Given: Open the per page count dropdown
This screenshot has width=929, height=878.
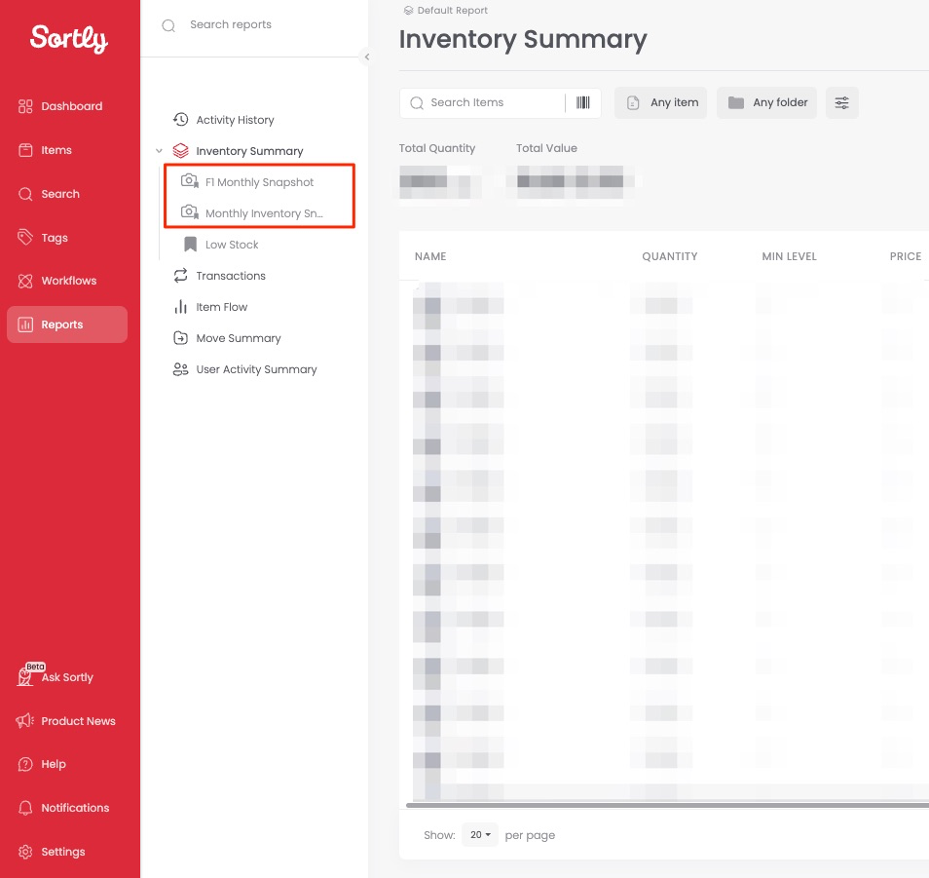Looking at the screenshot, I should coord(480,835).
